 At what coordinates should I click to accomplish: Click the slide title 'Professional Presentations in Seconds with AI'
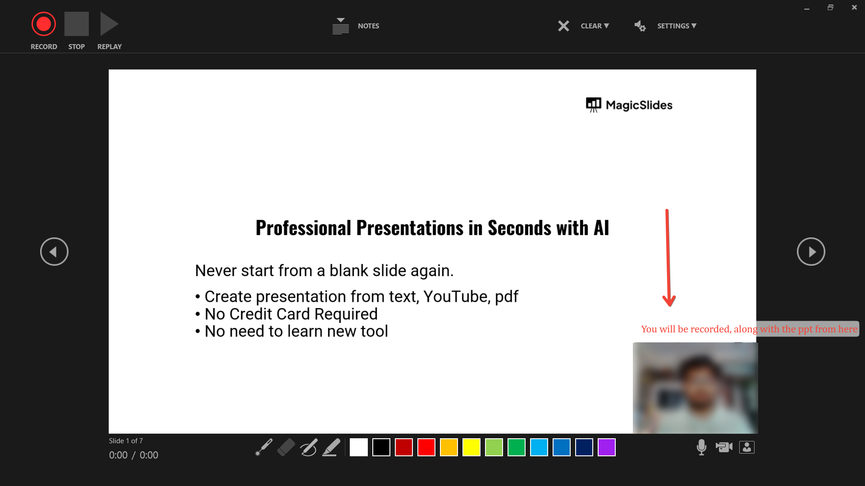[432, 228]
